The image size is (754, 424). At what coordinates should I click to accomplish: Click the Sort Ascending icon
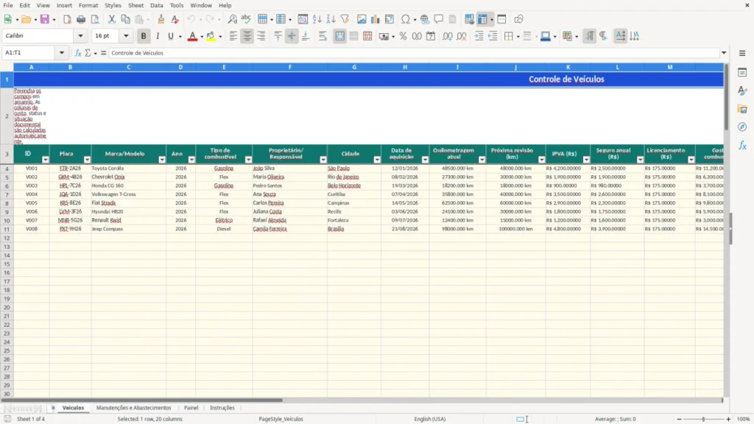pos(317,19)
